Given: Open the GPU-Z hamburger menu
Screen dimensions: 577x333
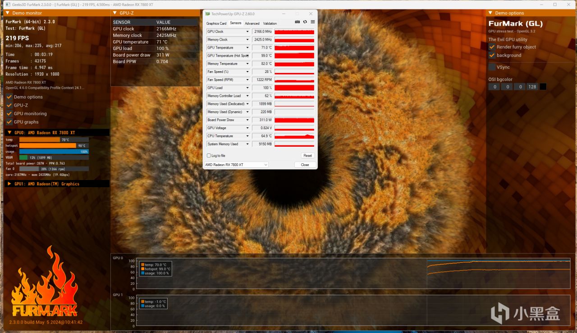Looking at the screenshot, I should click(313, 22).
